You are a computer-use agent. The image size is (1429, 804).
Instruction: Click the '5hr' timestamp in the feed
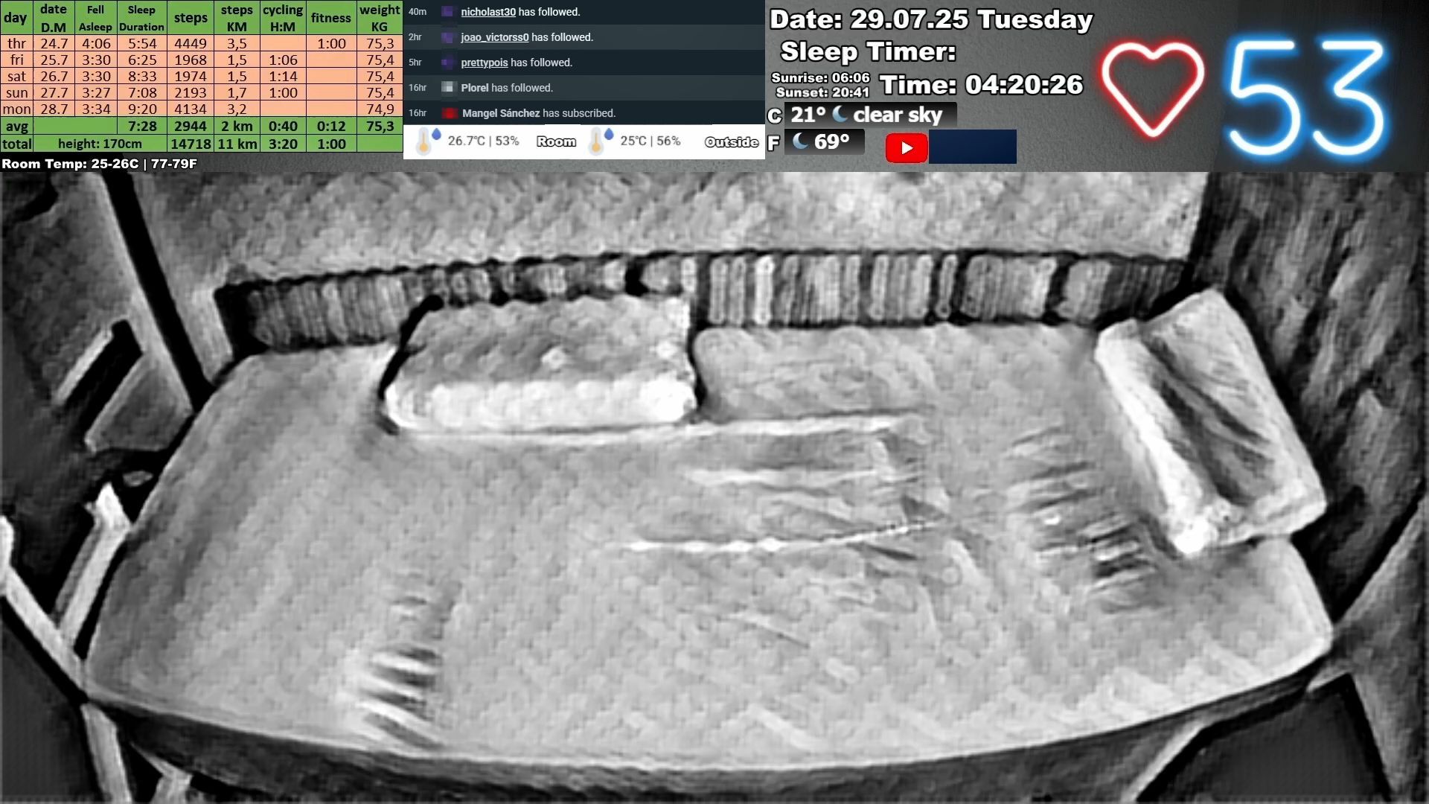tap(415, 63)
